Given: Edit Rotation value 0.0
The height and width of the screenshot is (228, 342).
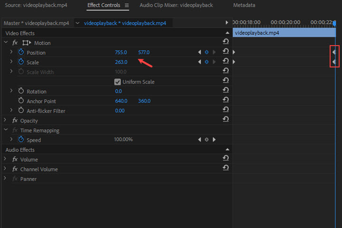Looking at the screenshot, I should coord(118,91).
